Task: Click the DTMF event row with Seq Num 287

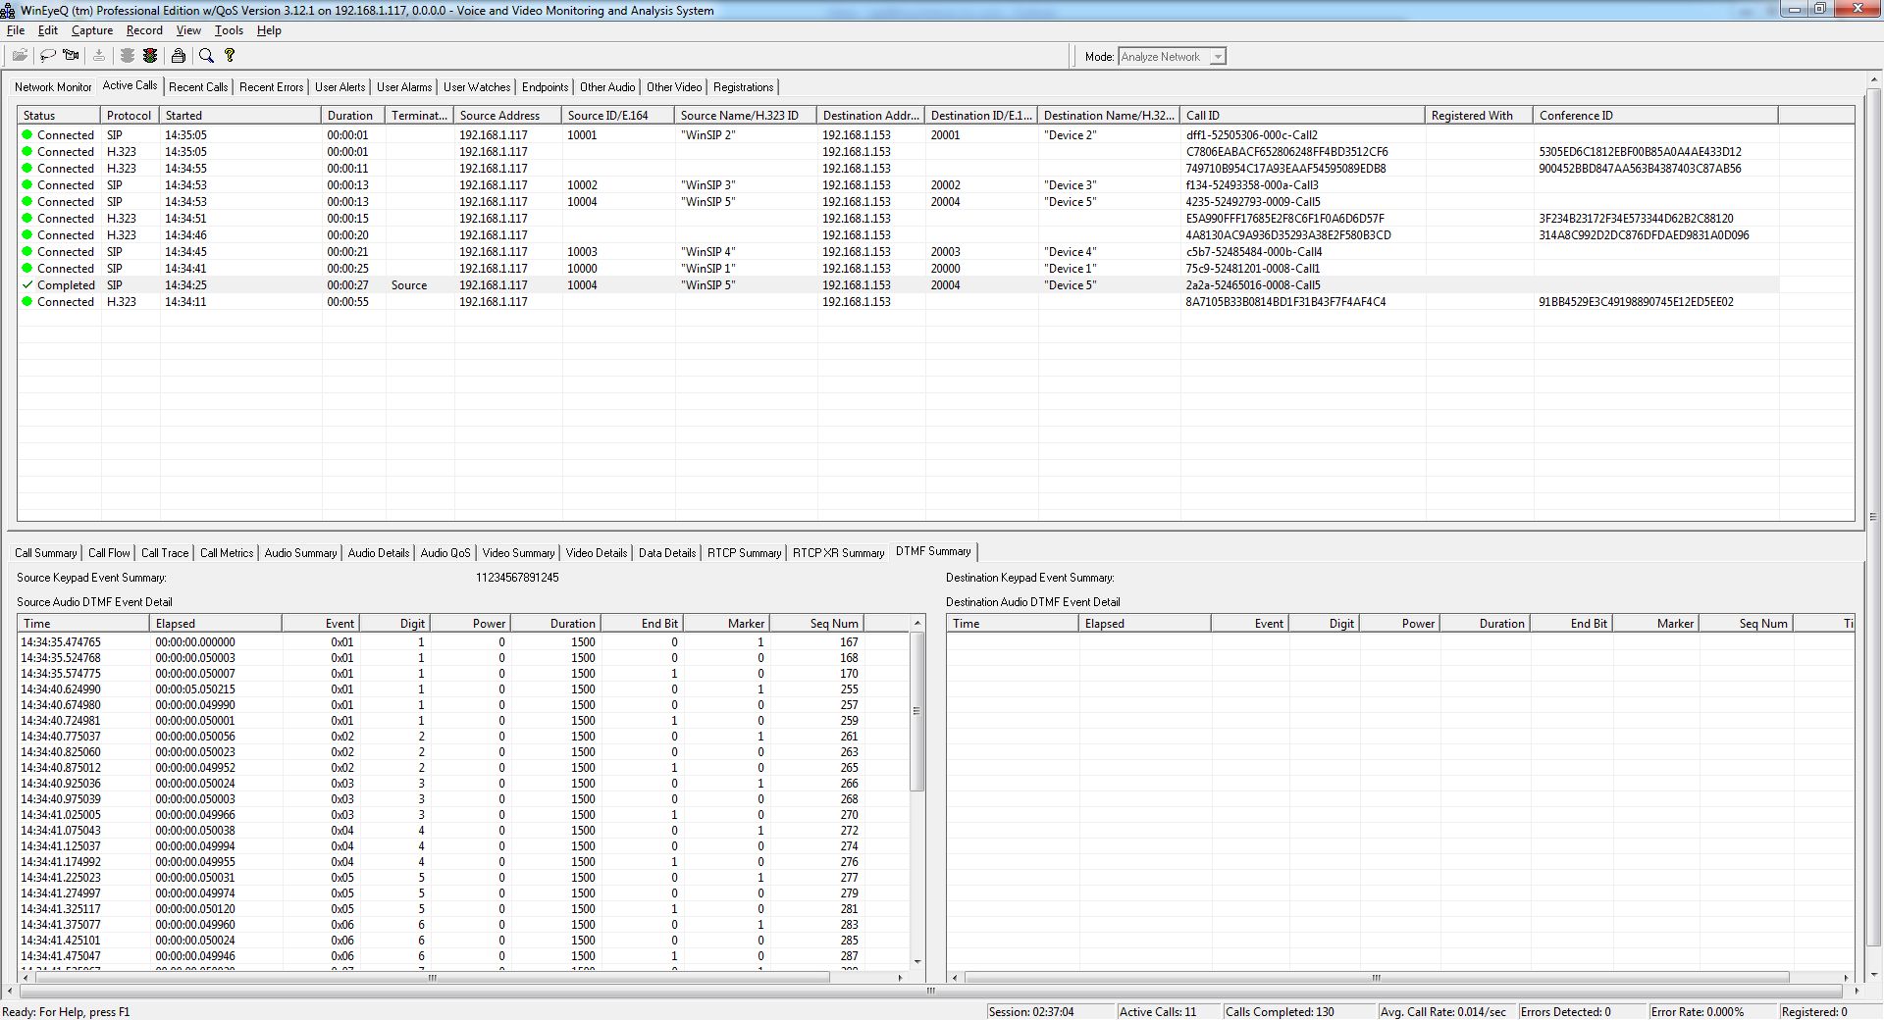Action: point(463,956)
